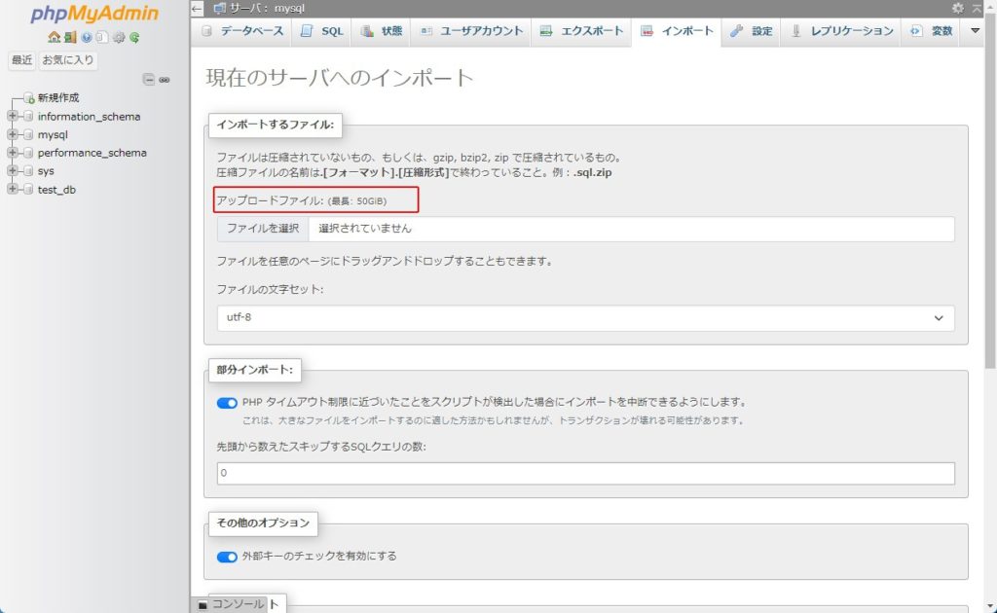Open the more tabs dropdown arrow
This screenshot has width=997, height=613.
(976, 31)
